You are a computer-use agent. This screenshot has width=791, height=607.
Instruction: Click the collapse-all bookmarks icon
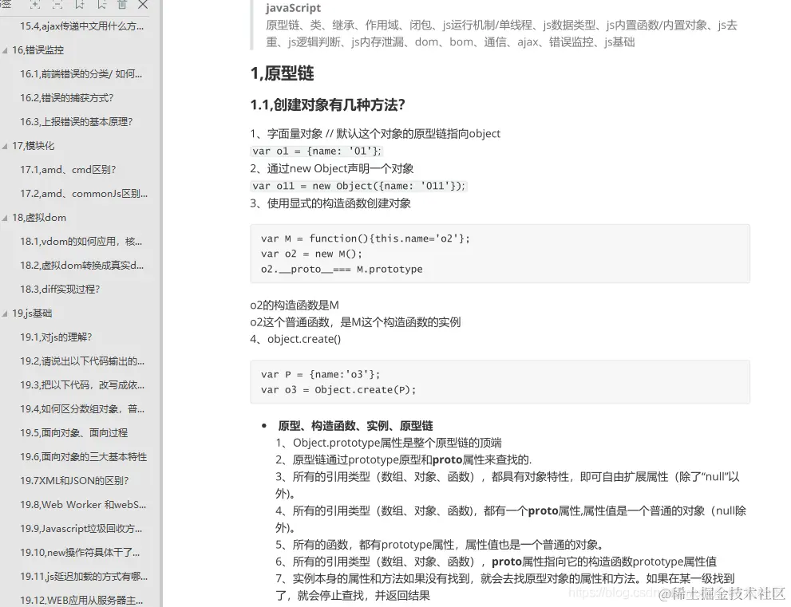[x=57, y=6]
